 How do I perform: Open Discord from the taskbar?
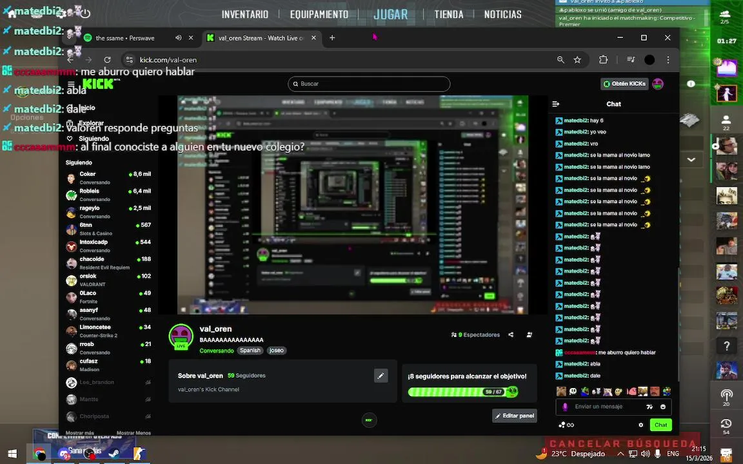coord(64,454)
